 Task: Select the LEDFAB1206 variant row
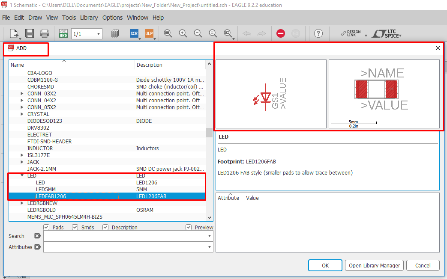[107, 196]
